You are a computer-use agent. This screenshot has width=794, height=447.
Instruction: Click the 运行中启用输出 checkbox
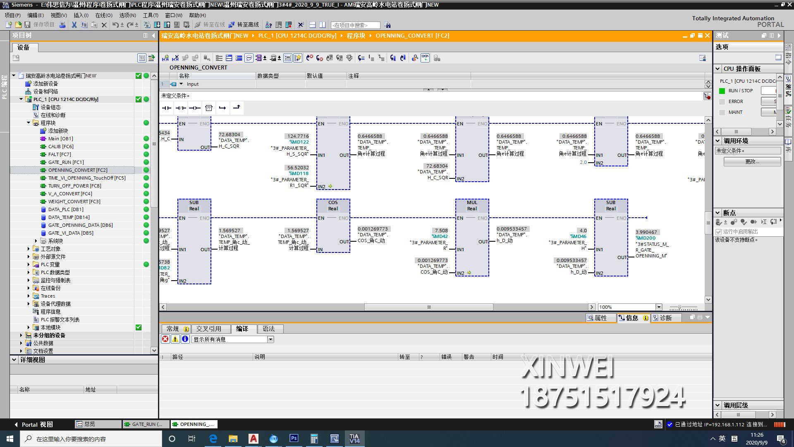coord(719,232)
